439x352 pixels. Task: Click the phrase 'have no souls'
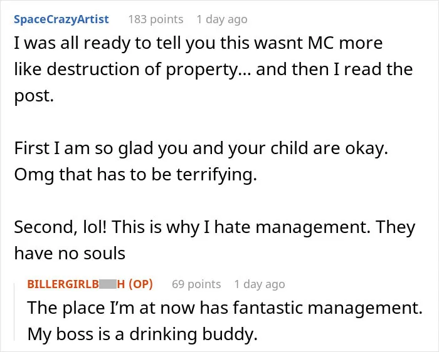click(70, 254)
